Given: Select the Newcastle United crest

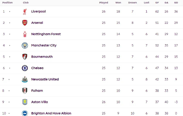Looking at the screenshot, I should [25, 79].
